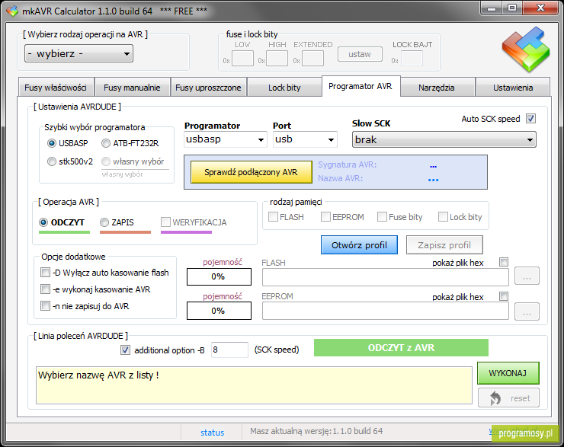Viewport: 564px width, 447px height.
Task: Select the USBASP programmer radio button
Action: point(52,143)
